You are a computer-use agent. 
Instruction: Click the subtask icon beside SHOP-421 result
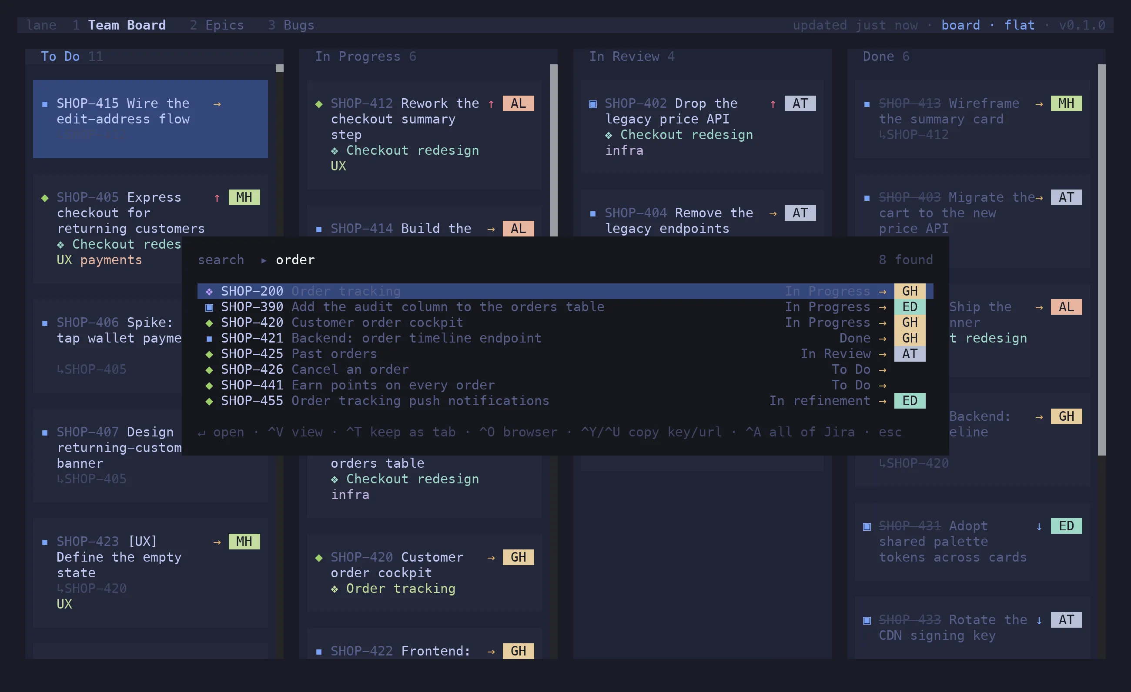(209, 339)
